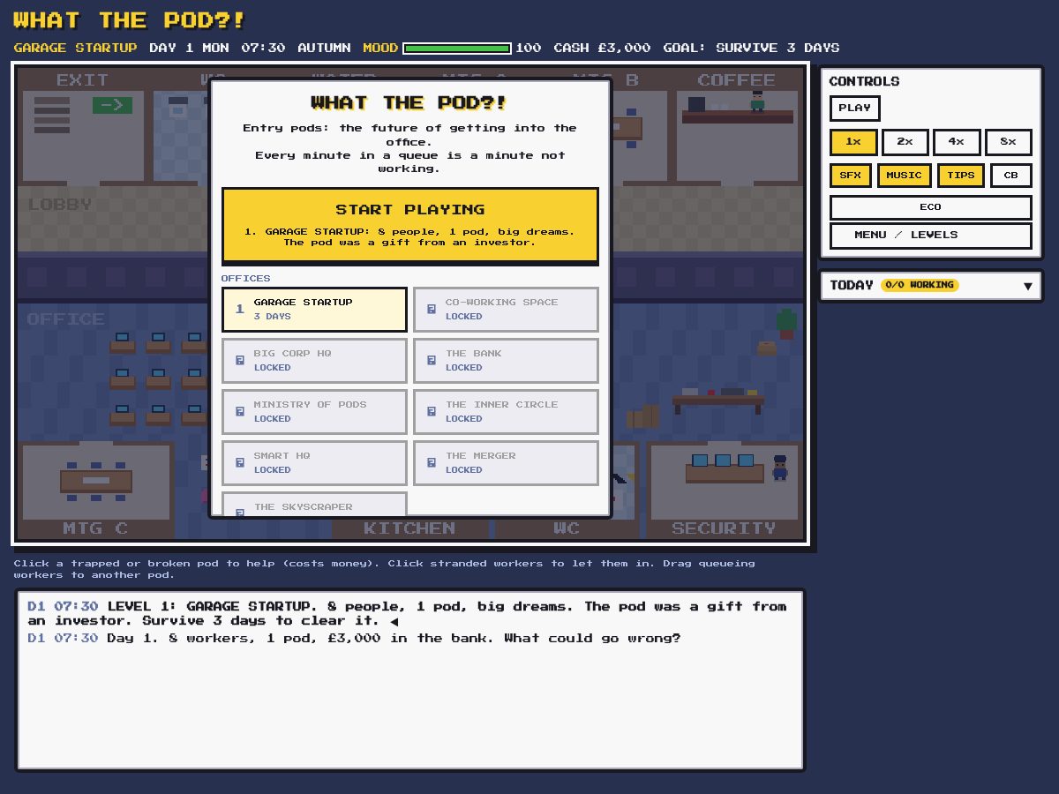Viewport: 1059px width, 794px height.
Task: Click lock icon on The Inner Circle card
Action: pyautogui.click(x=431, y=412)
